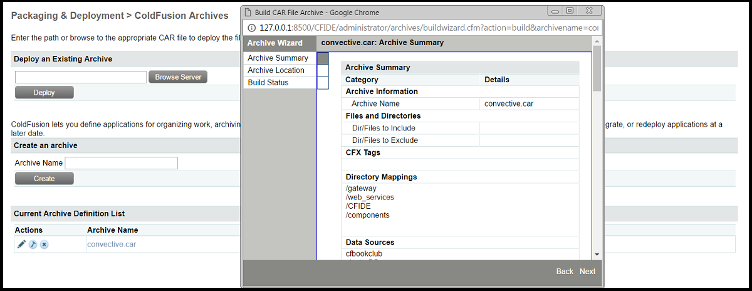Viewport: 752px width, 291px height.
Task: Click the Browse Server button
Action: 178,77
